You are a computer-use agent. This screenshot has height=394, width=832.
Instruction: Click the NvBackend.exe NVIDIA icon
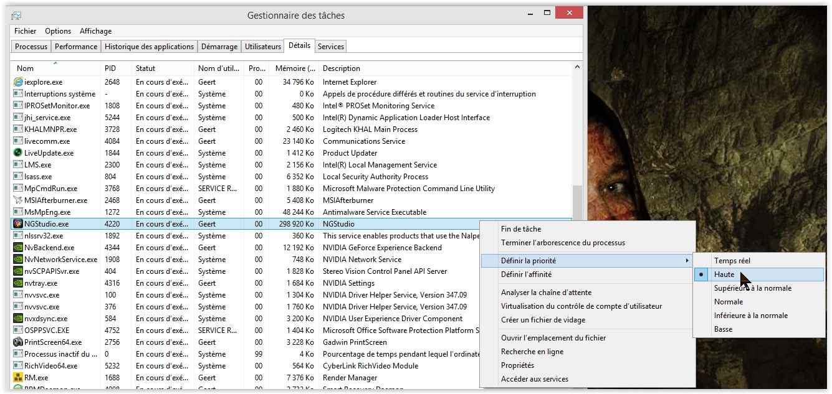(18, 247)
